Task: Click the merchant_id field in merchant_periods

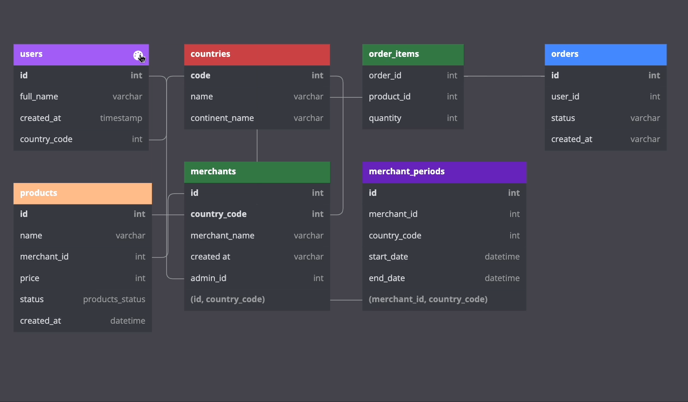Action: [x=444, y=214]
